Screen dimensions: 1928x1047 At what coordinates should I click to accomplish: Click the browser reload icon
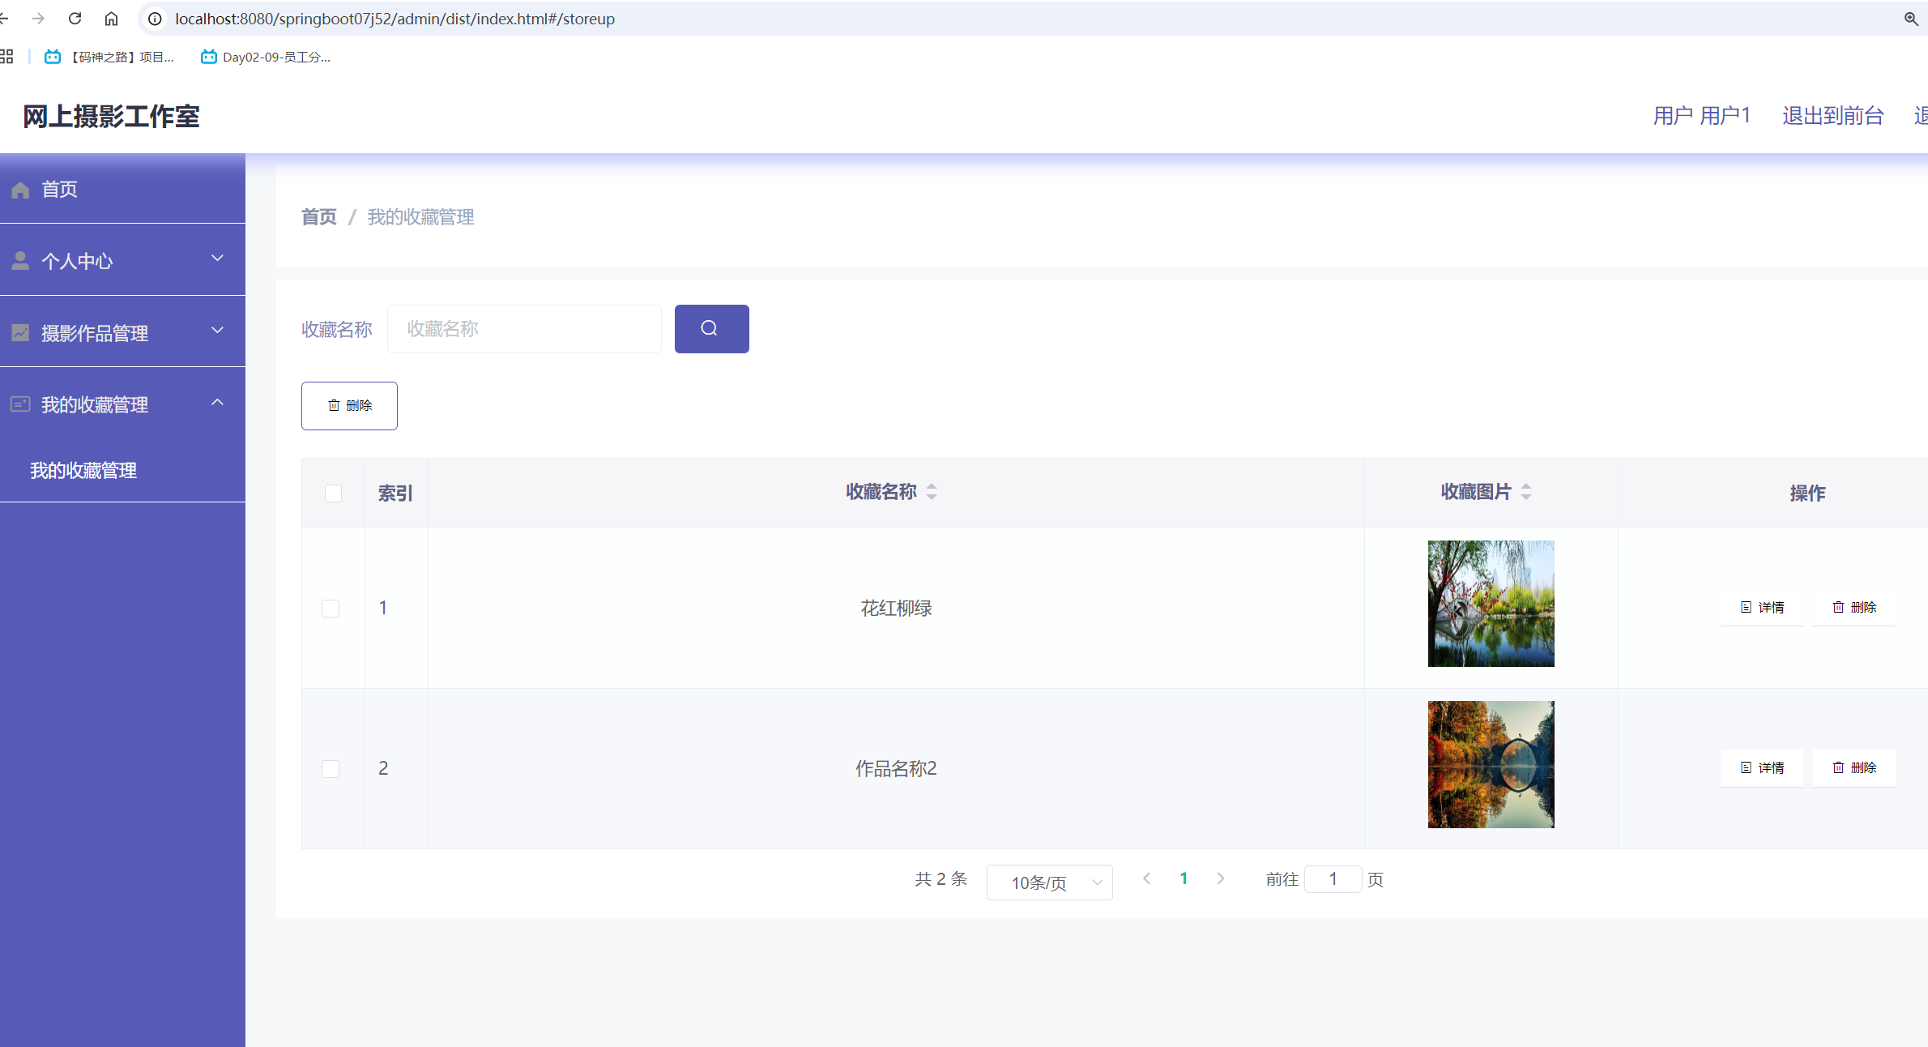(x=75, y=18)
